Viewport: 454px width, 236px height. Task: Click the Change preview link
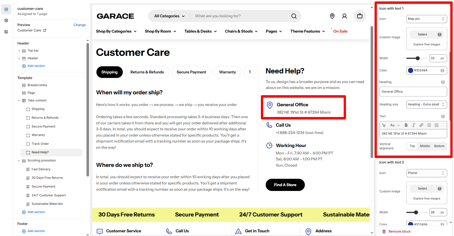point(80,25)
